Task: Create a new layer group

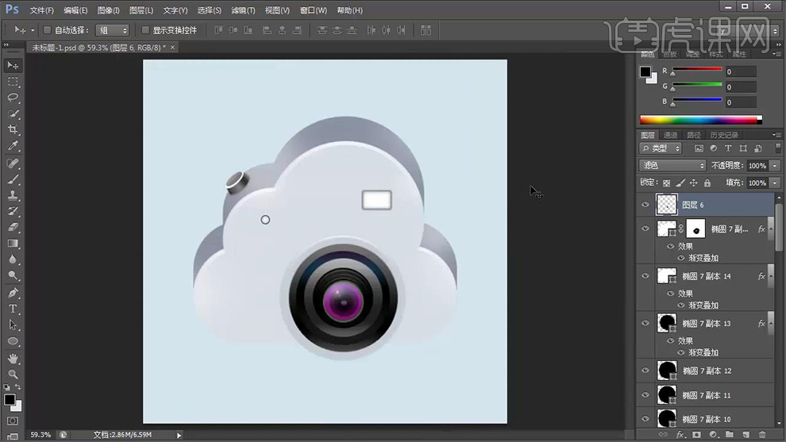Action: pos(730,435)
